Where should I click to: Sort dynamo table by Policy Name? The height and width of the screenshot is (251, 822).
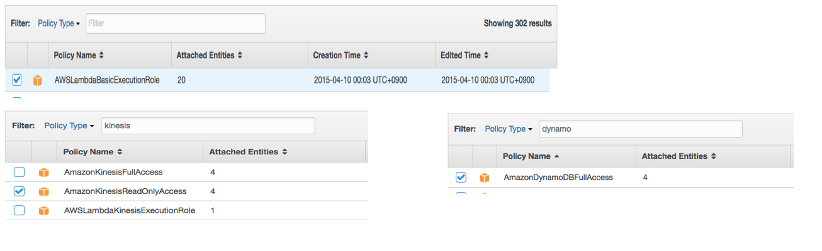pyautogui.click(x=531, y=156)
